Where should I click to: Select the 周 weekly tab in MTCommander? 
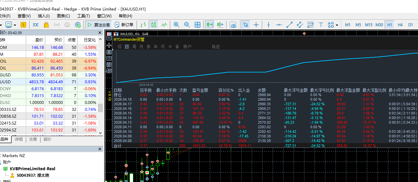pos(134,47)
